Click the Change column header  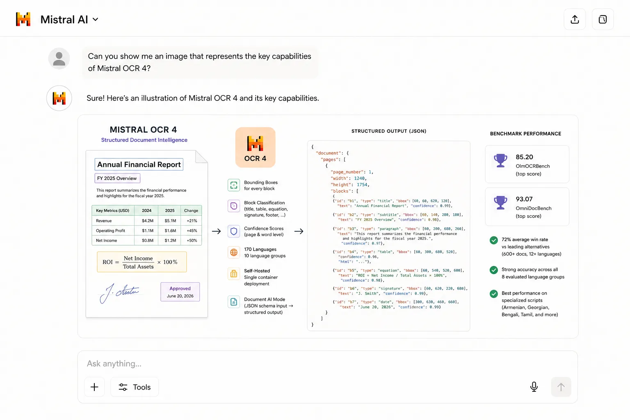[191, 210]
